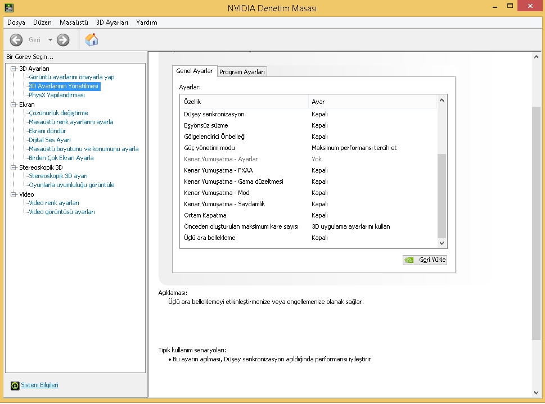Screen dimensions: 545x404
Task: Open Masaüstü boyutunu ve konumunu ayarla
Action: click(x=84, y=149)
